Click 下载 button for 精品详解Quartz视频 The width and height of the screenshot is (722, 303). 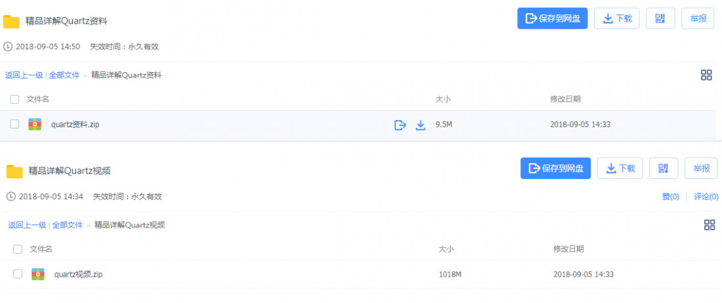tap(620, 169)
